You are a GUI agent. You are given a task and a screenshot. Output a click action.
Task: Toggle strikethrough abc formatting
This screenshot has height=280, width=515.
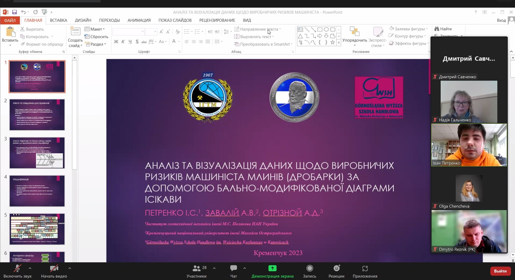pyautogui.click(x=144, y=42)
